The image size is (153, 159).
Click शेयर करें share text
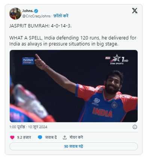click(76, 137)
